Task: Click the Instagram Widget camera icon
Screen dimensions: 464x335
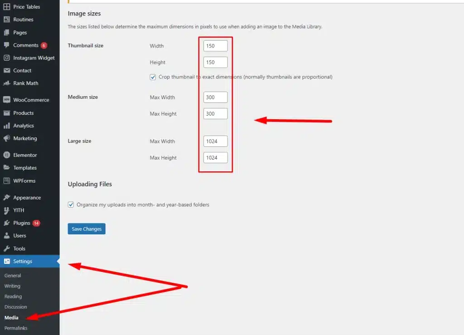Action: coord(6,58)
